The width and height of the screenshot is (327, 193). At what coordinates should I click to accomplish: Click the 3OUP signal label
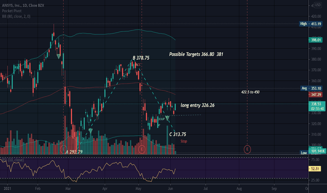click(x=161, y=119)
